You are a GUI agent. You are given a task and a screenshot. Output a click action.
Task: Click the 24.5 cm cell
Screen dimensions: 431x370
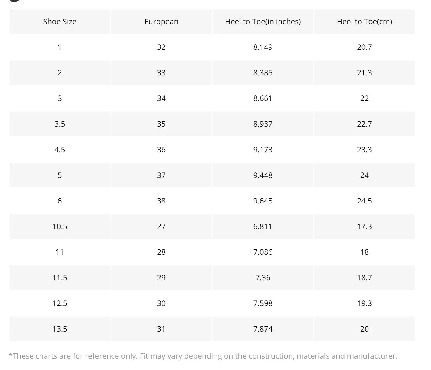[x=364, y=201]
